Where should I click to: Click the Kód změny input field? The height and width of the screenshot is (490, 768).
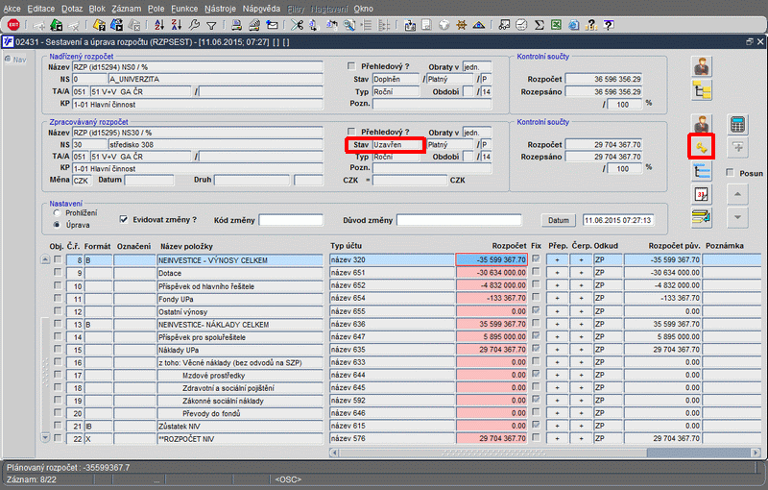point(291,220)
